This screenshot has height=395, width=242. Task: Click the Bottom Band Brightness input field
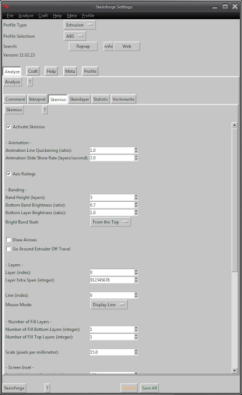pyautogui.click(x=112, y=205)
